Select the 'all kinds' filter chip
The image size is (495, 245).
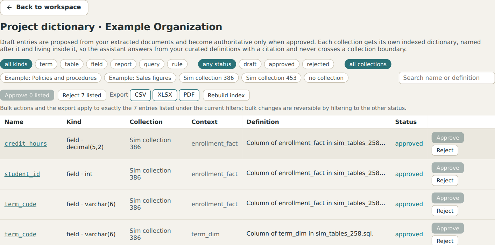click(16, 64)
